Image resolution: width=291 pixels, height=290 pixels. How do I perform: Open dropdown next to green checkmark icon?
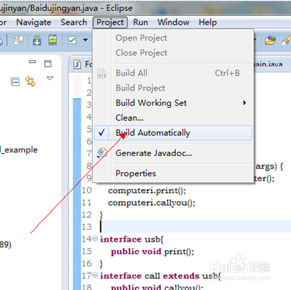click(x=86, y=40)
